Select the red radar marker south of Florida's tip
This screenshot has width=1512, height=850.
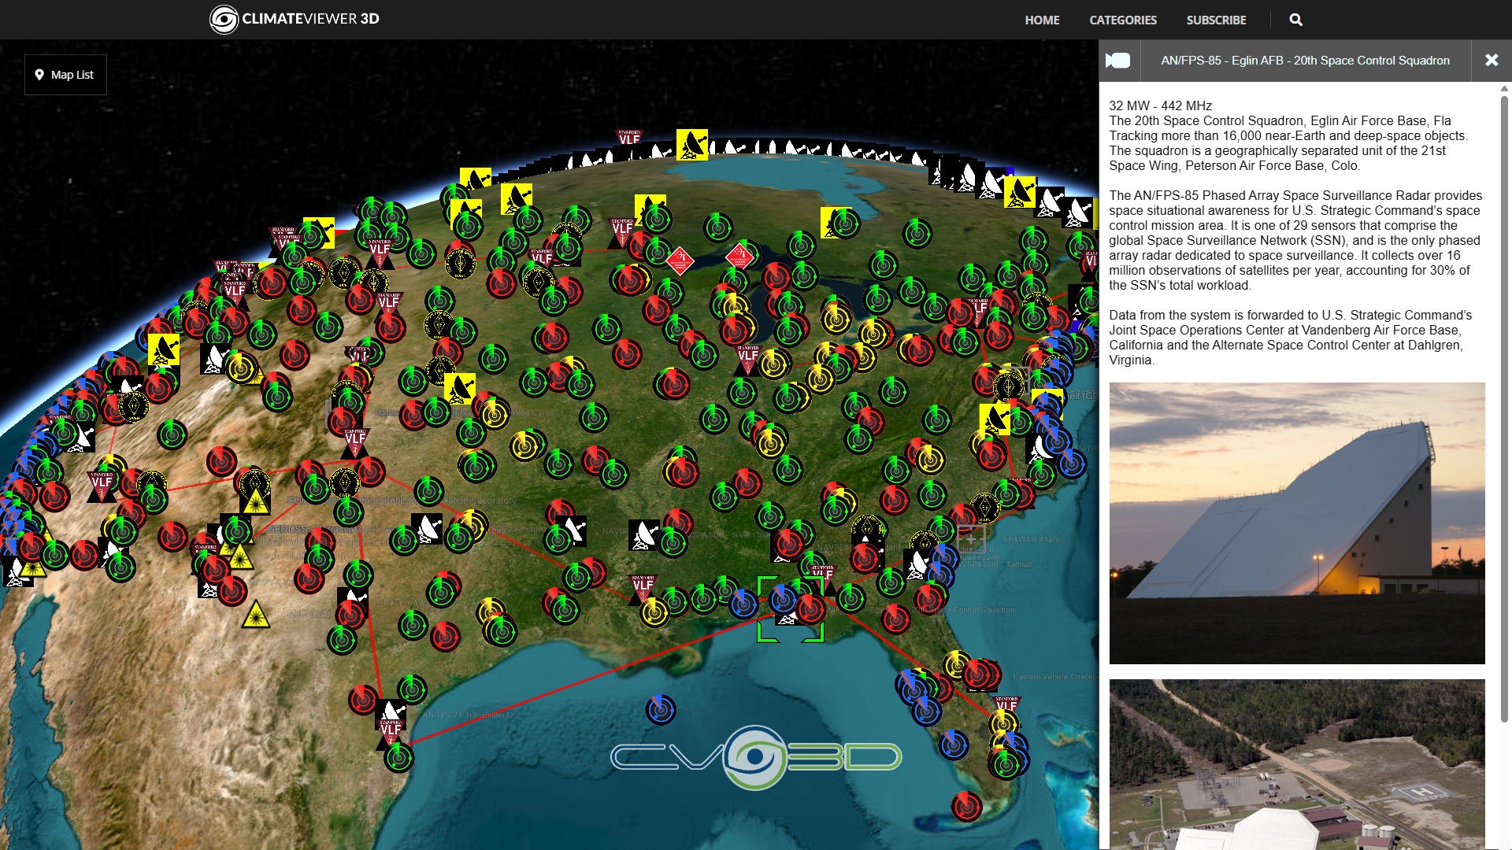coord(966,807)
